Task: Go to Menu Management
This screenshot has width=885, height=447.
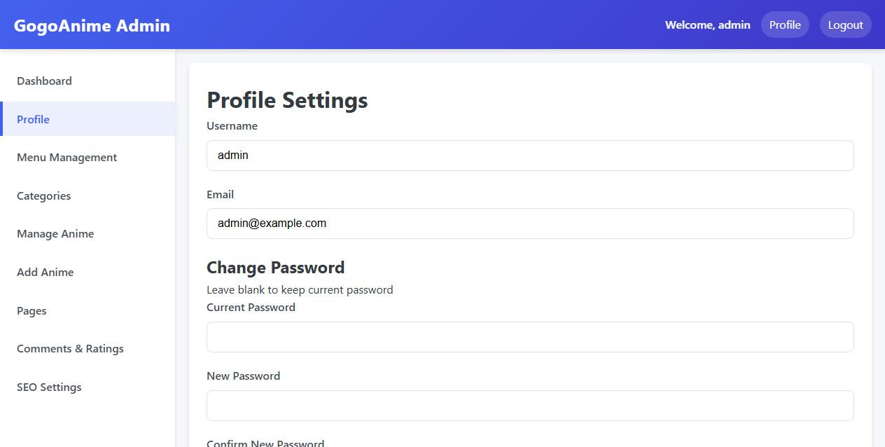Action: [67, 158]
